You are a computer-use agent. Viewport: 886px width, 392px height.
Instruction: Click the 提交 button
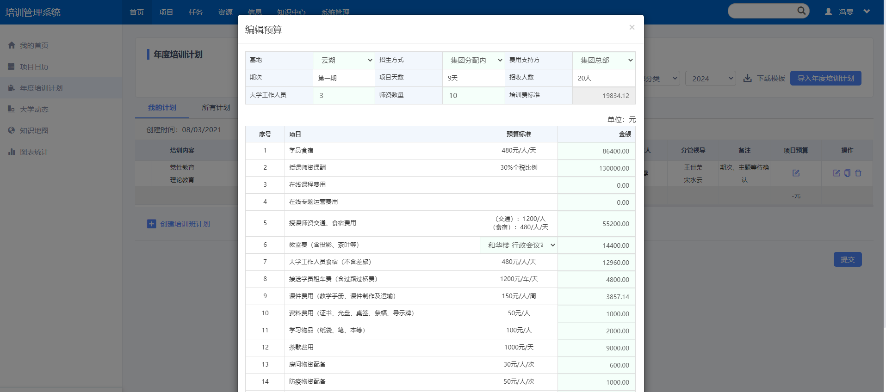848,259
